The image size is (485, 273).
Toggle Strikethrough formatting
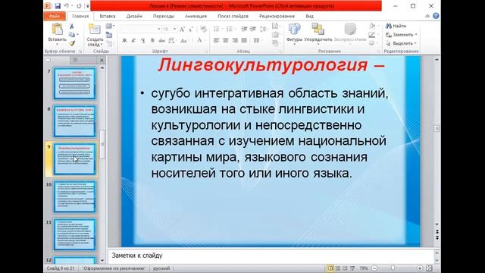161,40
